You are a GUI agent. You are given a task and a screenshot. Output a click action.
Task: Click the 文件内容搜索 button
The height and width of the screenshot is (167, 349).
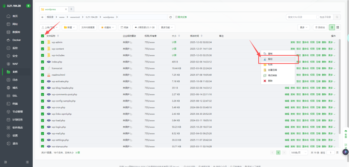tap(88, 27)
